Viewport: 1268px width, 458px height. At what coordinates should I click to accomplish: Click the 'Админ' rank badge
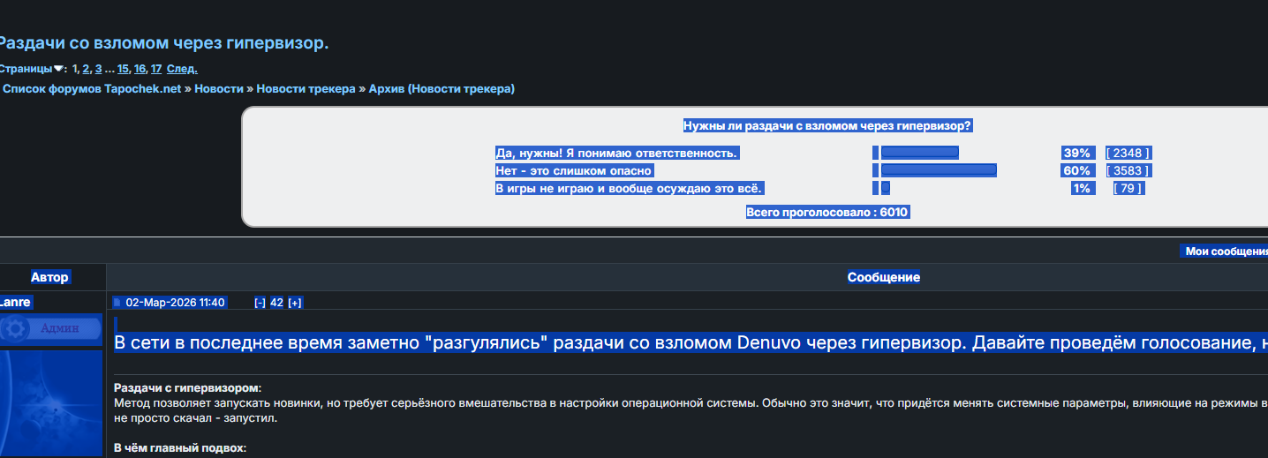[51, 328]
